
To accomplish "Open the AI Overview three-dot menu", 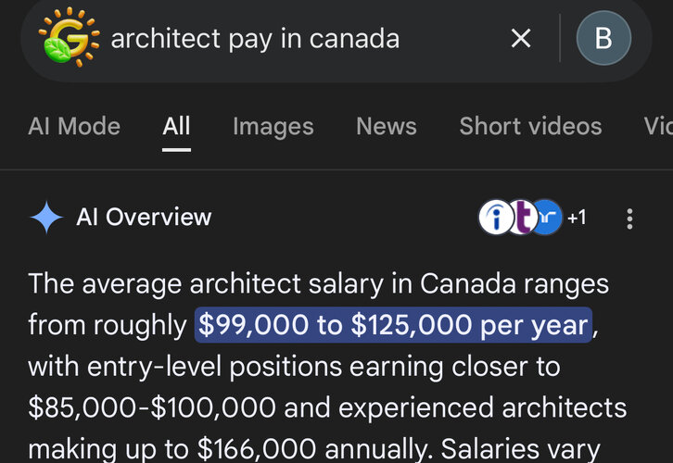I will (x=629, y=219).
